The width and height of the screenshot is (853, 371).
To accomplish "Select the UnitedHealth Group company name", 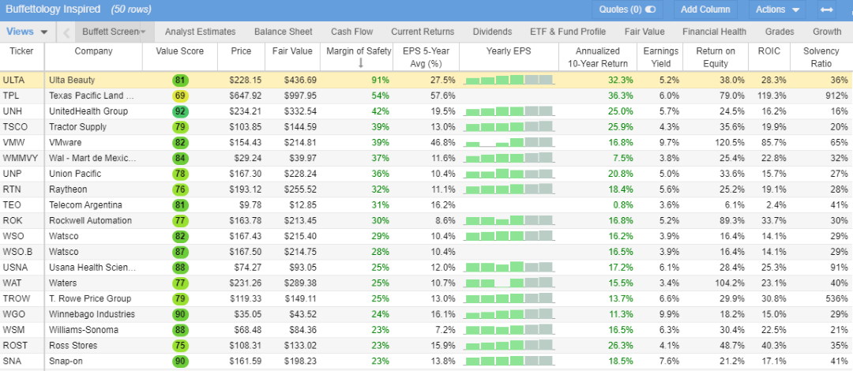I will click(x=88, y=111).
